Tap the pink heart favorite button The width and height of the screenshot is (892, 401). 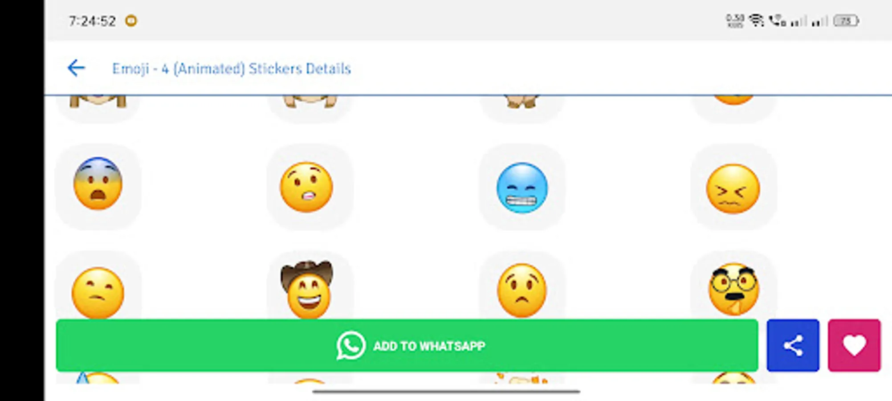(x=854, y=345)
